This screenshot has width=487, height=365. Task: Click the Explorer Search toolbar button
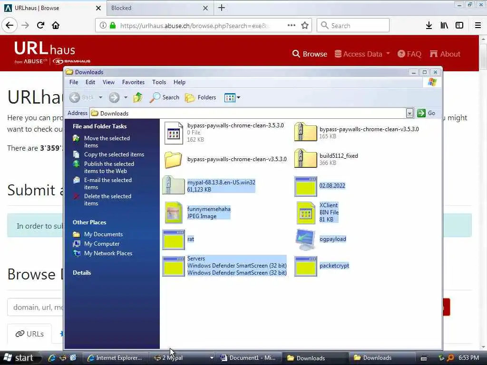164,97
